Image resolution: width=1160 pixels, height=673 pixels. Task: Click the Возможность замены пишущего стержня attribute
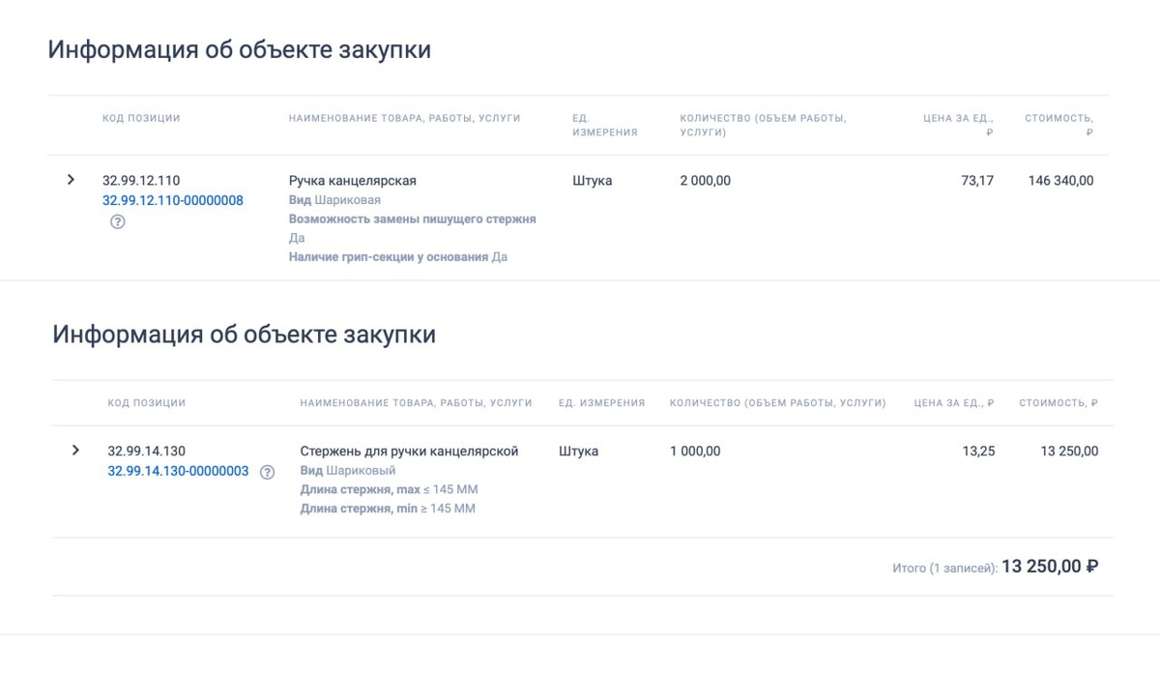pyautogui.click(x=413, y=219)
